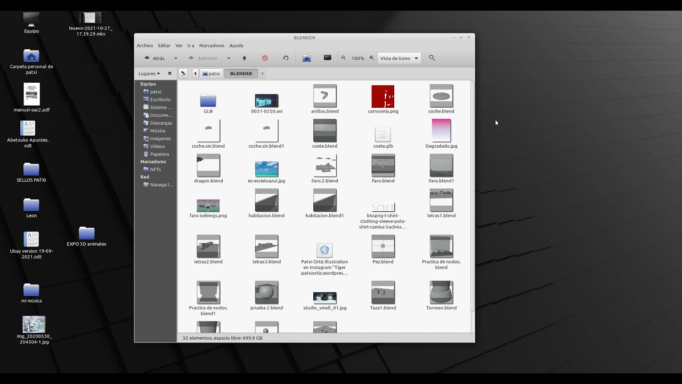Viewport: 682px width, 384px height.
Task: Click the right path scroll arrow
Action: pos(263,74)
